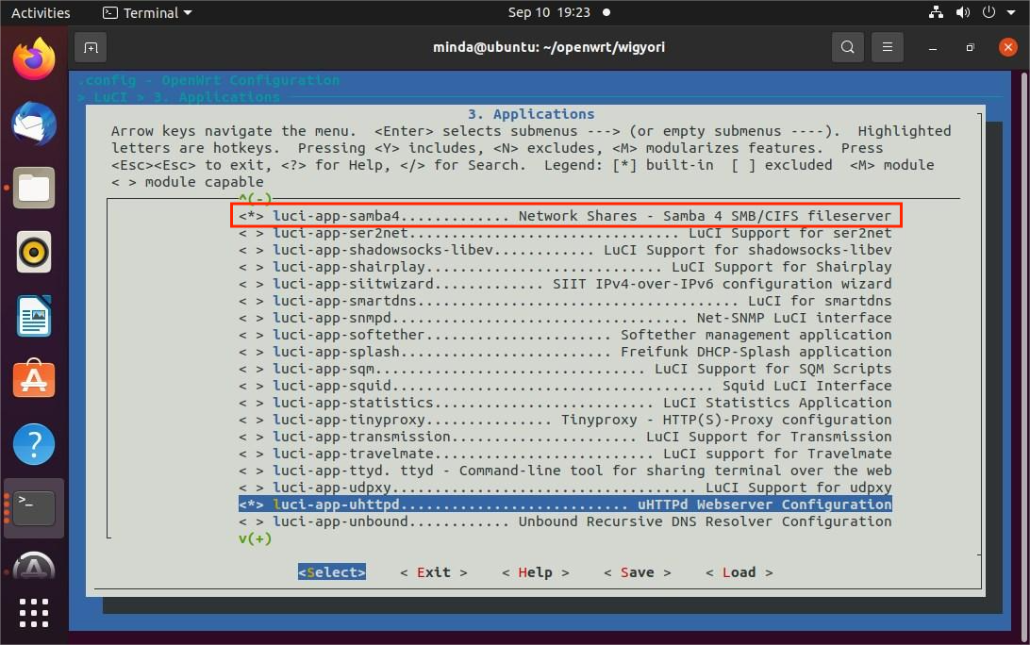Open Ubuntu Software store icon
Viewport: 1030px width, 645px height.
[x=34, y=379]
